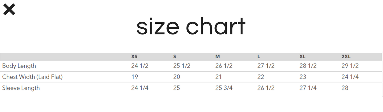Click M sleeve length value 25 3/4
This screenshot has height=112, width=383.
coord(224,88)
